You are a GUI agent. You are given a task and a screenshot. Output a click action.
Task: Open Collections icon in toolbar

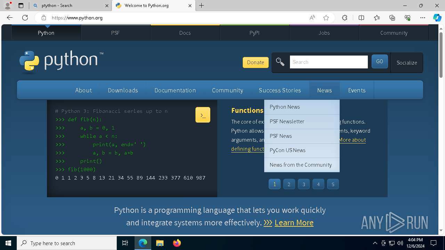click(392, 18)
